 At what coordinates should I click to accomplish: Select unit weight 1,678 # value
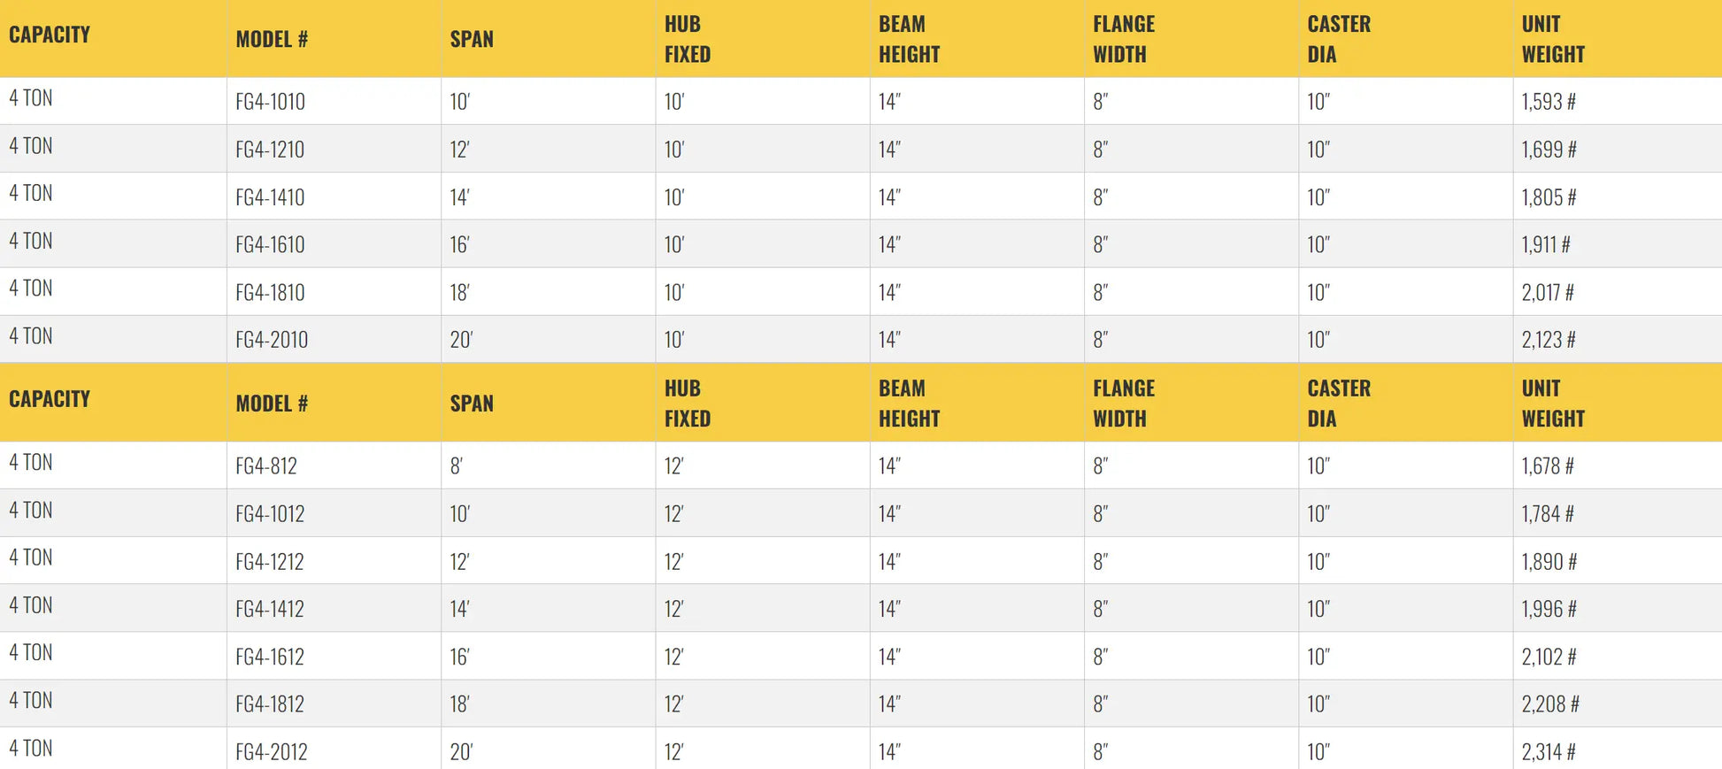tap(1548, 465)
